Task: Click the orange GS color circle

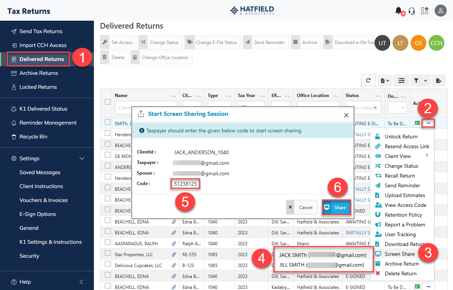Action: pos(418,43)
